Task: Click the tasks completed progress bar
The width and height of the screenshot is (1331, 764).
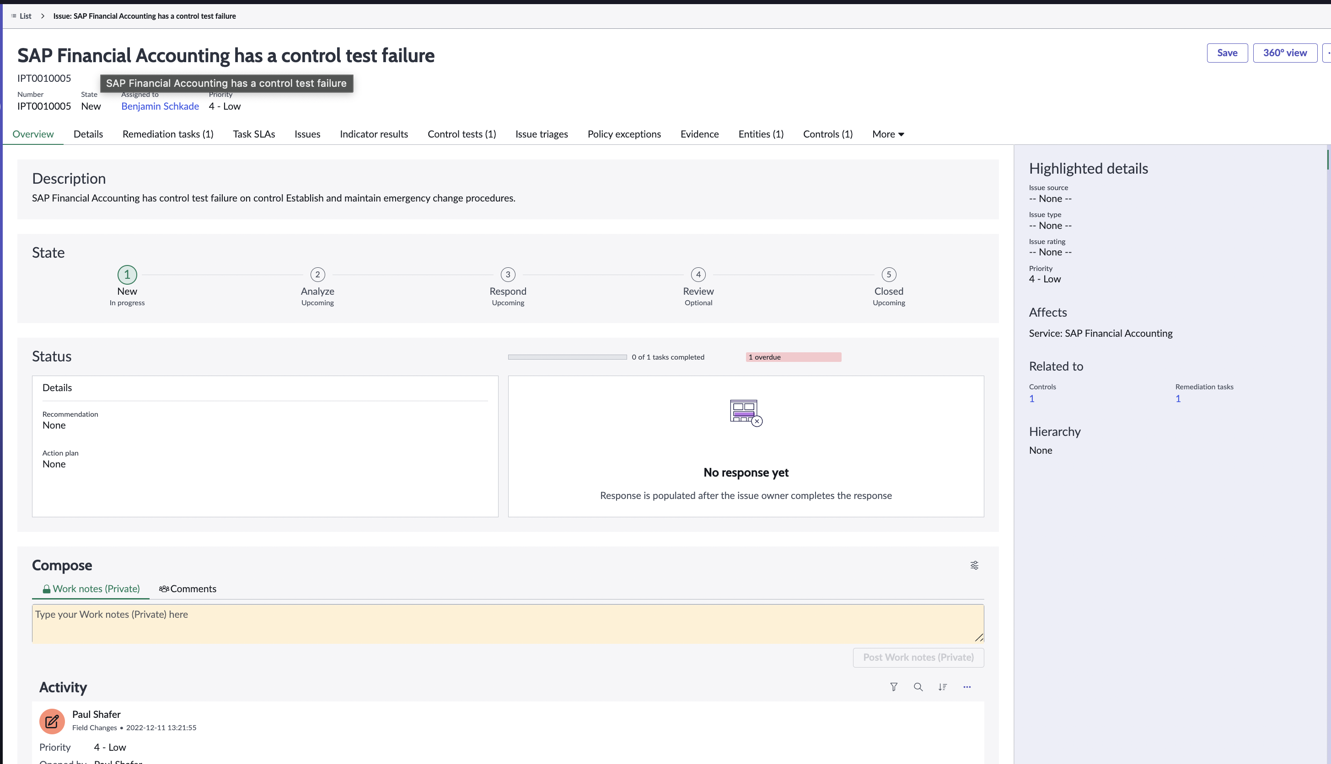Action: 567,357
